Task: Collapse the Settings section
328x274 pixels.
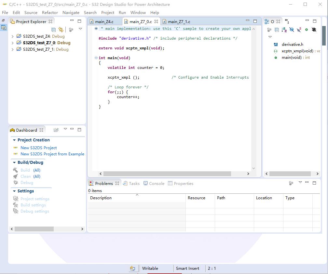Action: 14,191
